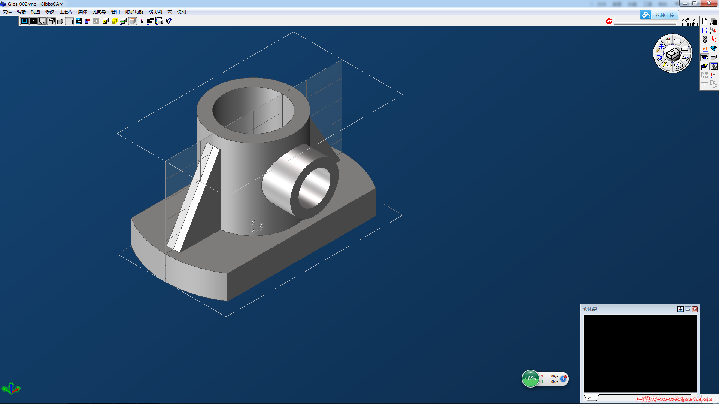Toggle the orange sliced-solid toolbar icon
The width and height of the screenshot is (719, 404).
click(132, 21)
